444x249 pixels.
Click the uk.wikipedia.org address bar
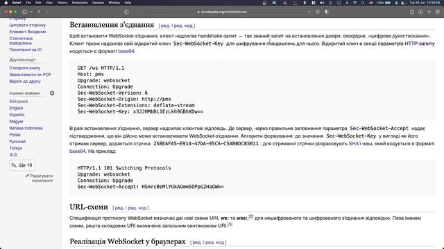coord(222,12)
